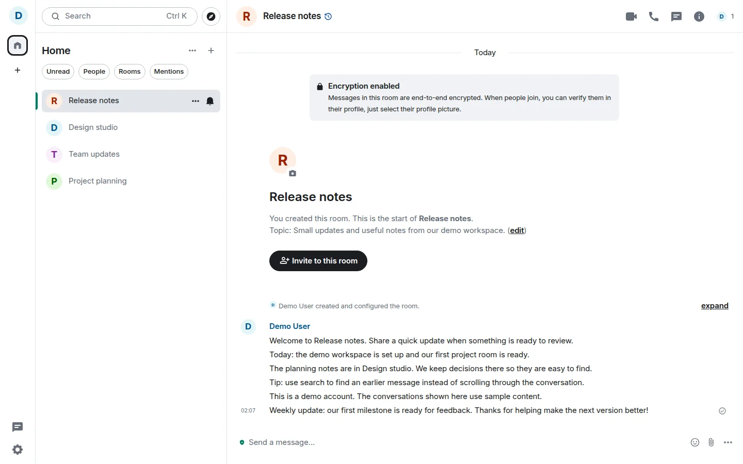The image size is (743, 464).
Task: Filter room list by Rooms
Action: point(130,72)
